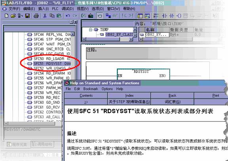This screenshot has height=161, width=228.
Task: Select the OB82_EV_CLASS tree entry
Action: (x=119, y=34)
